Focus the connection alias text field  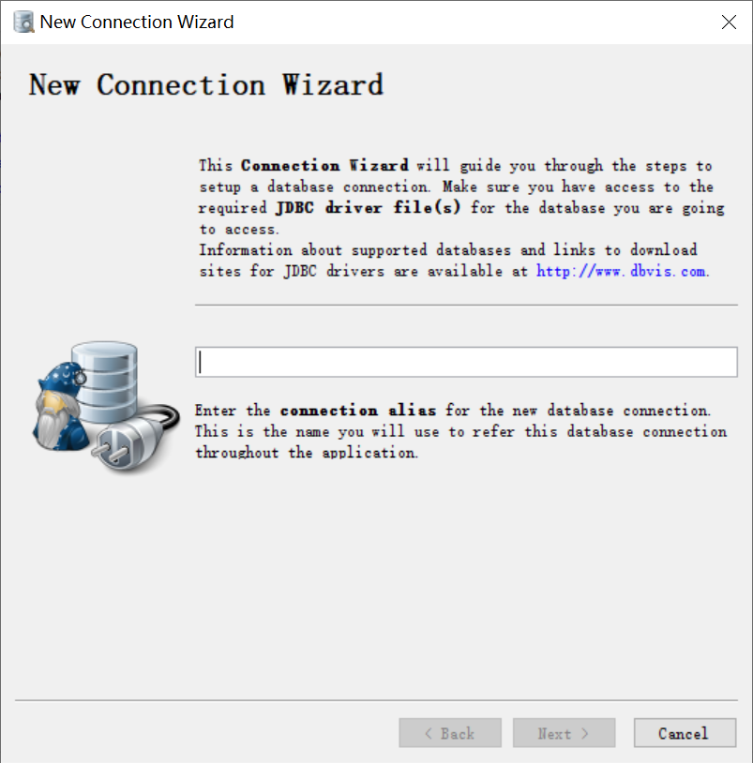466,362
